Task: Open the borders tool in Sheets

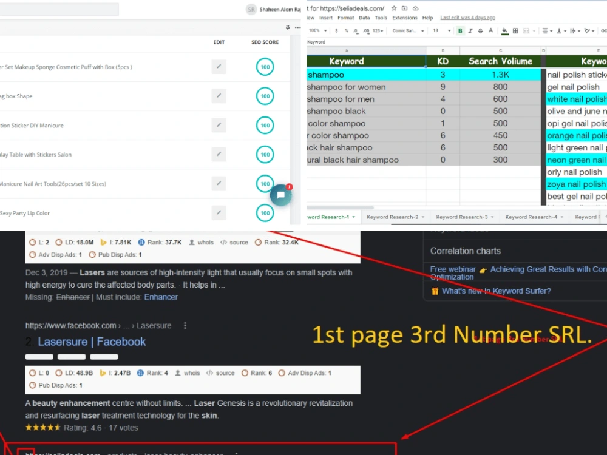Action: pyautogui.click(x=515, y=30)
